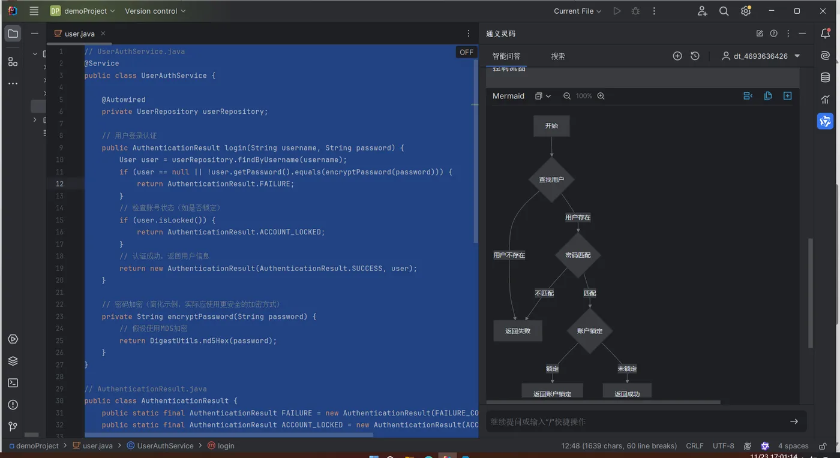The height and width of the screenshot is (458, 840).
Task: Select the Tongyi Lingma sidebar icon
Action: click(x=826, y=121)
